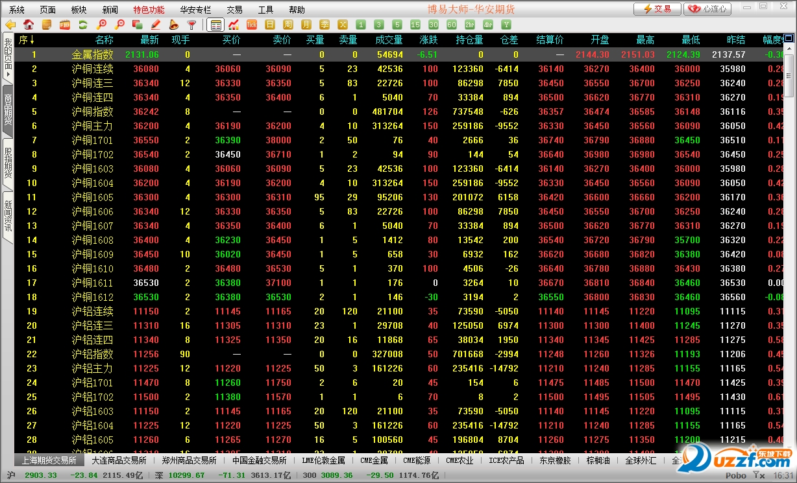Select the 1-minute period button
The width and height of the screenshot is (797, 483).
361,25
